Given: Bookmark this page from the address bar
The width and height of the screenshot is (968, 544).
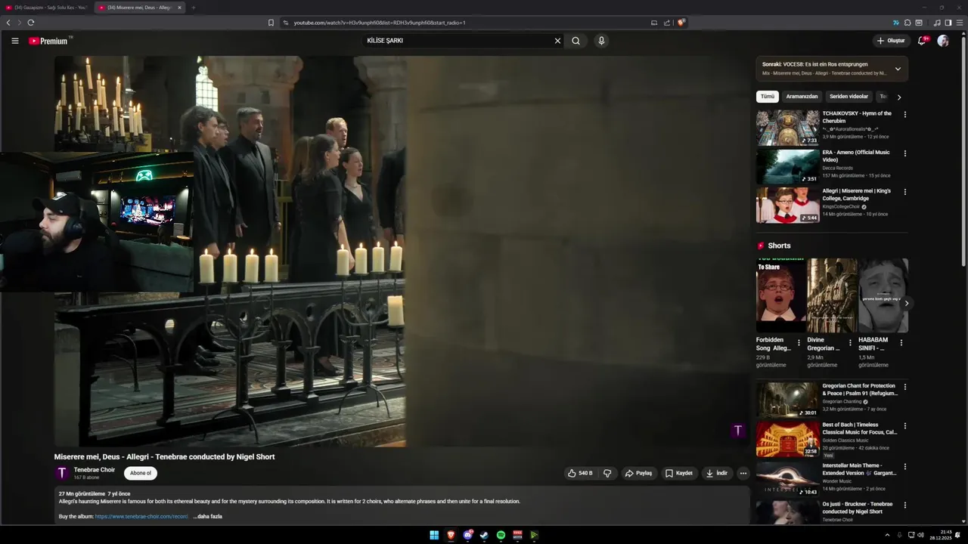Looking at the screenshot, I should coord(271,23).
